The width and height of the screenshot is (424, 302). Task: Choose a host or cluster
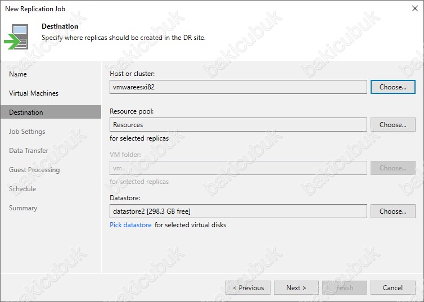393,87
